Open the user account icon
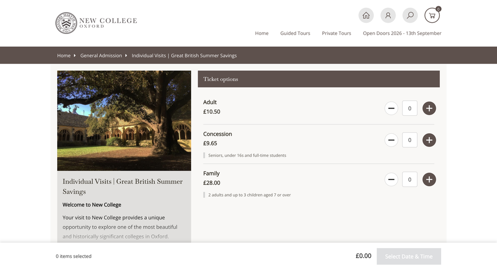 click(388, 15)
